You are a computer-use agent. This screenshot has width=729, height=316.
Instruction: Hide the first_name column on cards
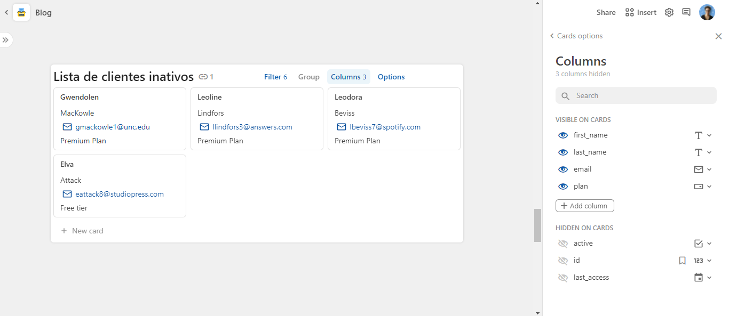pos(562,135)
